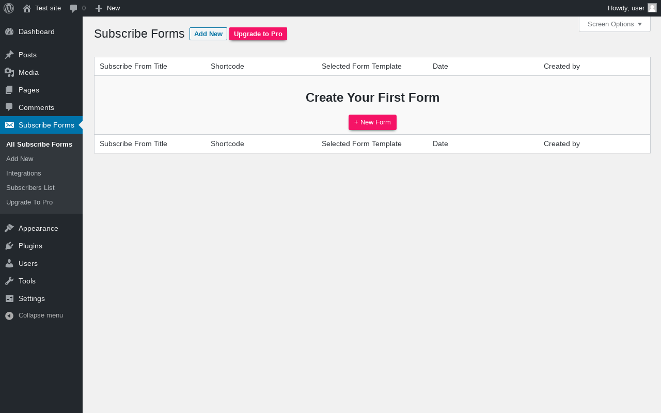Open the Howdy, user account menu

coord(626,8)
